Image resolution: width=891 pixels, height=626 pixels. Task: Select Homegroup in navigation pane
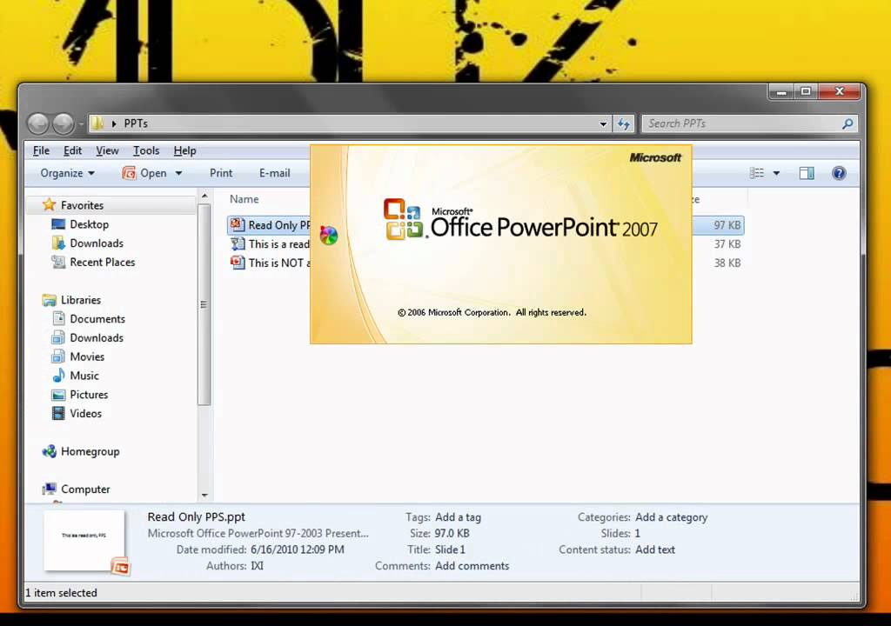click(x=90, y=451)
